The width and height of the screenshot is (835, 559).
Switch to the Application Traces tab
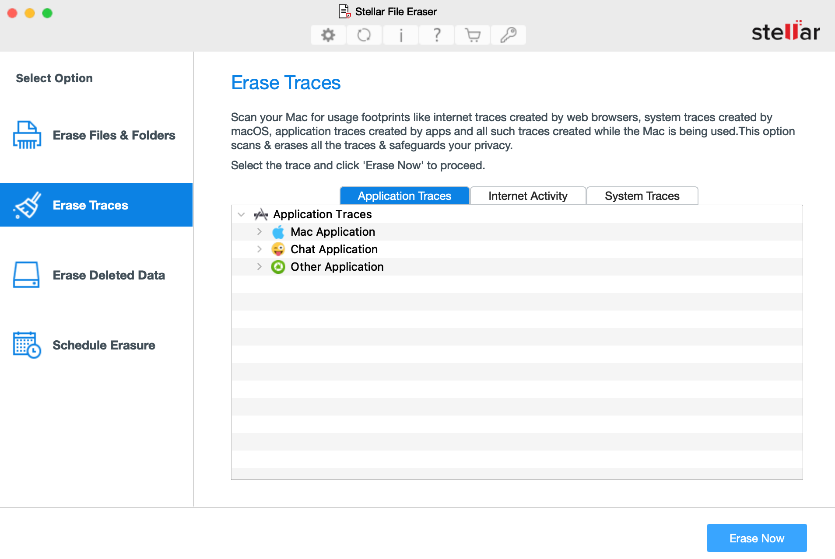404,196
